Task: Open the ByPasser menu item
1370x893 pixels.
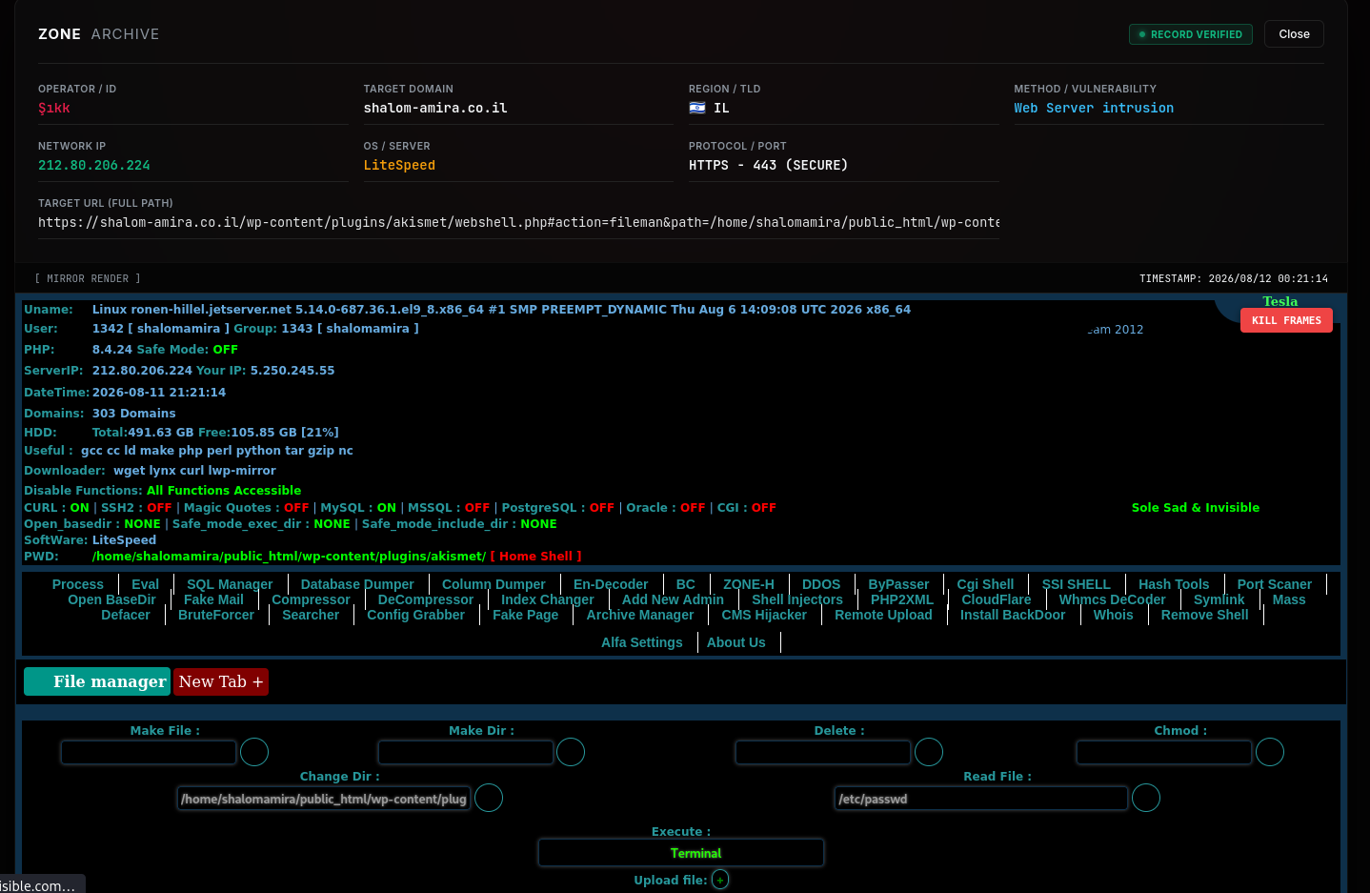Action: 898,584
